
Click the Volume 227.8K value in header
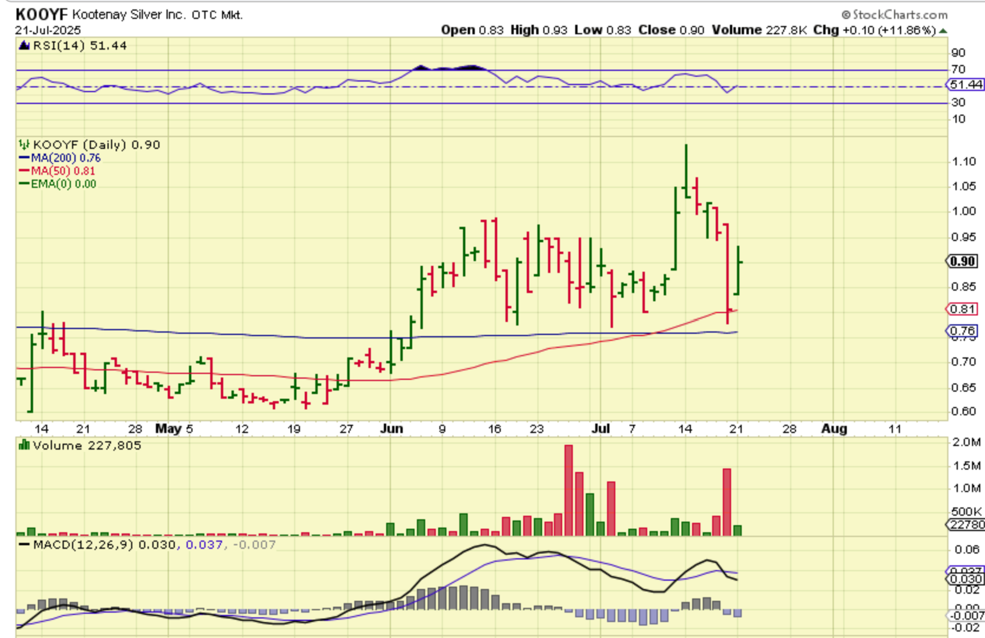tap(759, 30)
